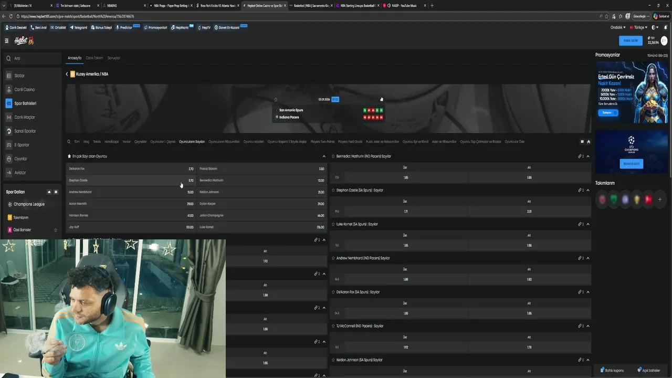672x378 pixels.
Task: Open Aviator in sidebar
Action: coord(32,172)
